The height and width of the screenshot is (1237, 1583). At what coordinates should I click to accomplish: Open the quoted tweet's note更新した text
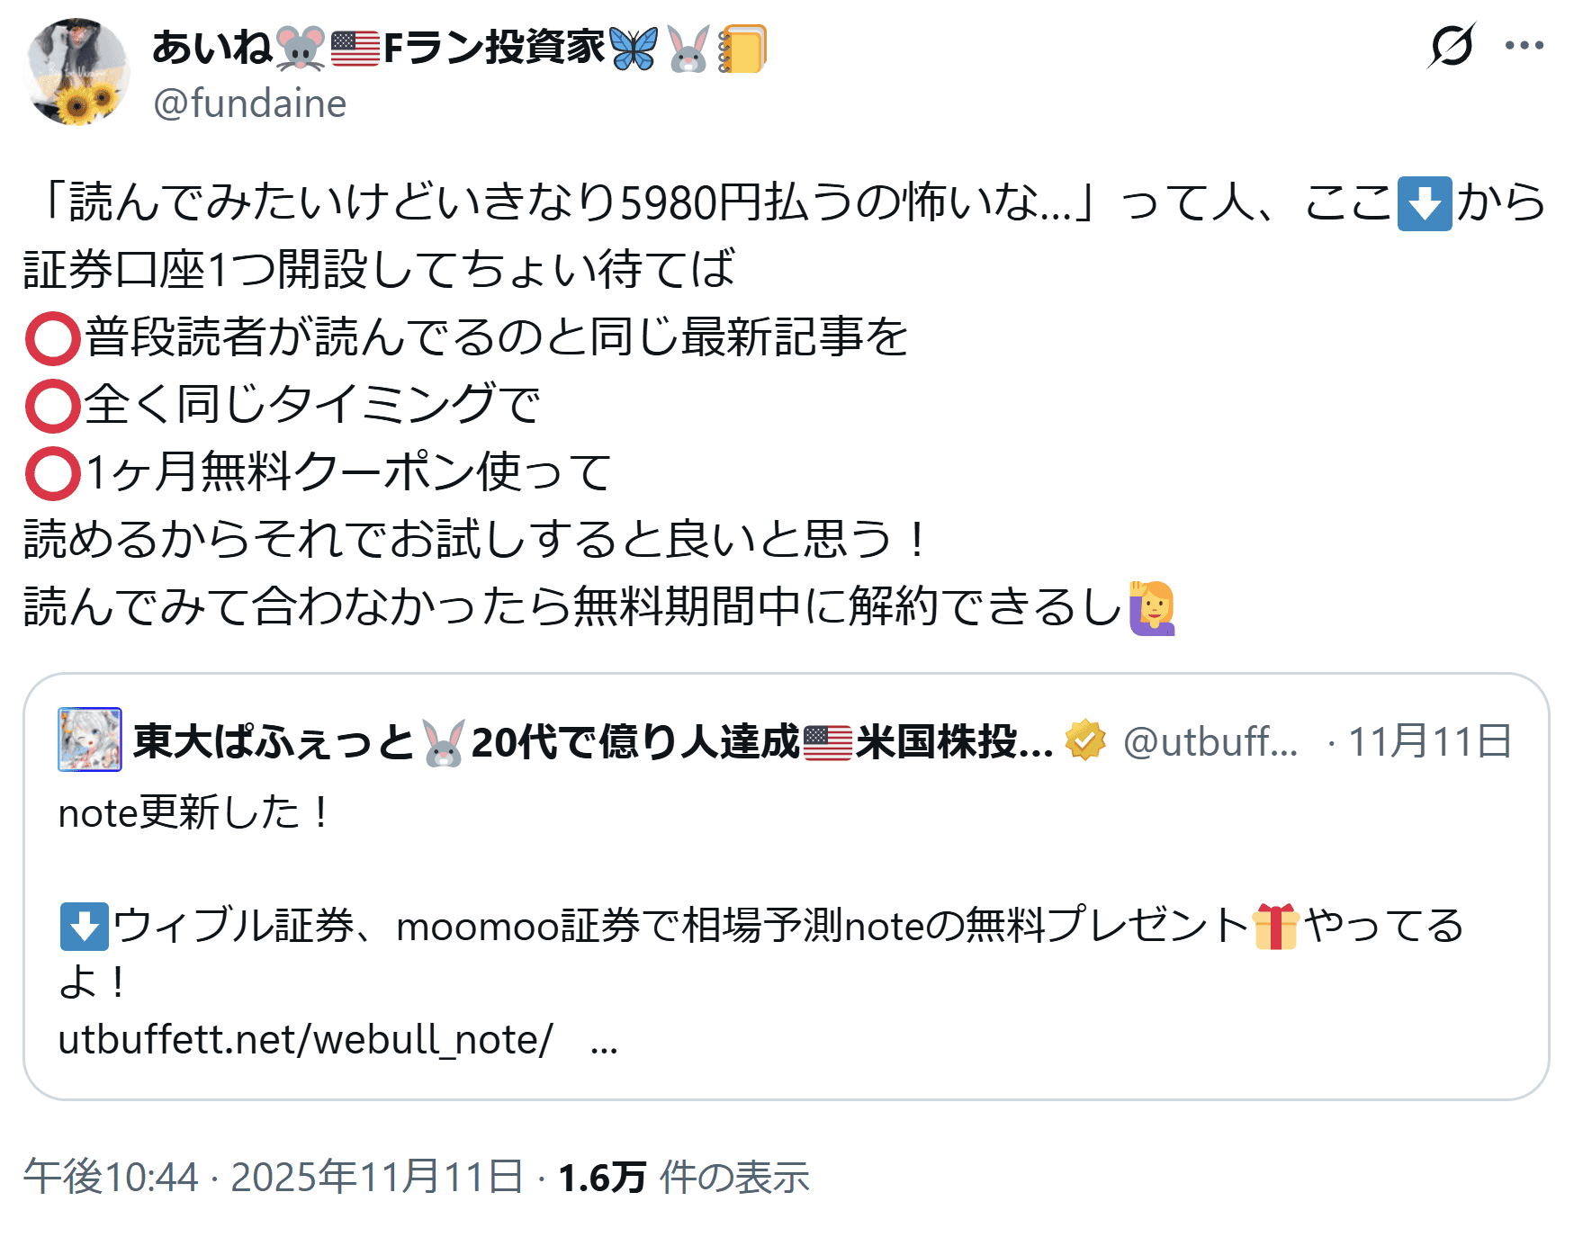pos(193,813)
